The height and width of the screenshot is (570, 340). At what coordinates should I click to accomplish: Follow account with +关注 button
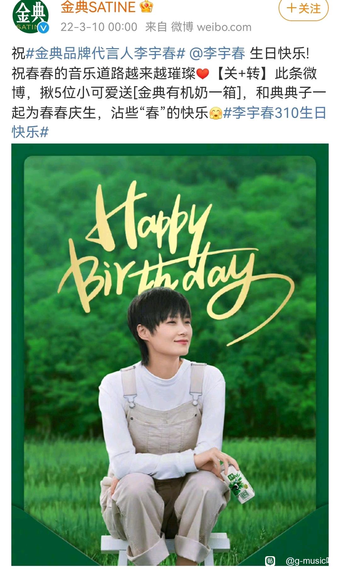point(303,8)
